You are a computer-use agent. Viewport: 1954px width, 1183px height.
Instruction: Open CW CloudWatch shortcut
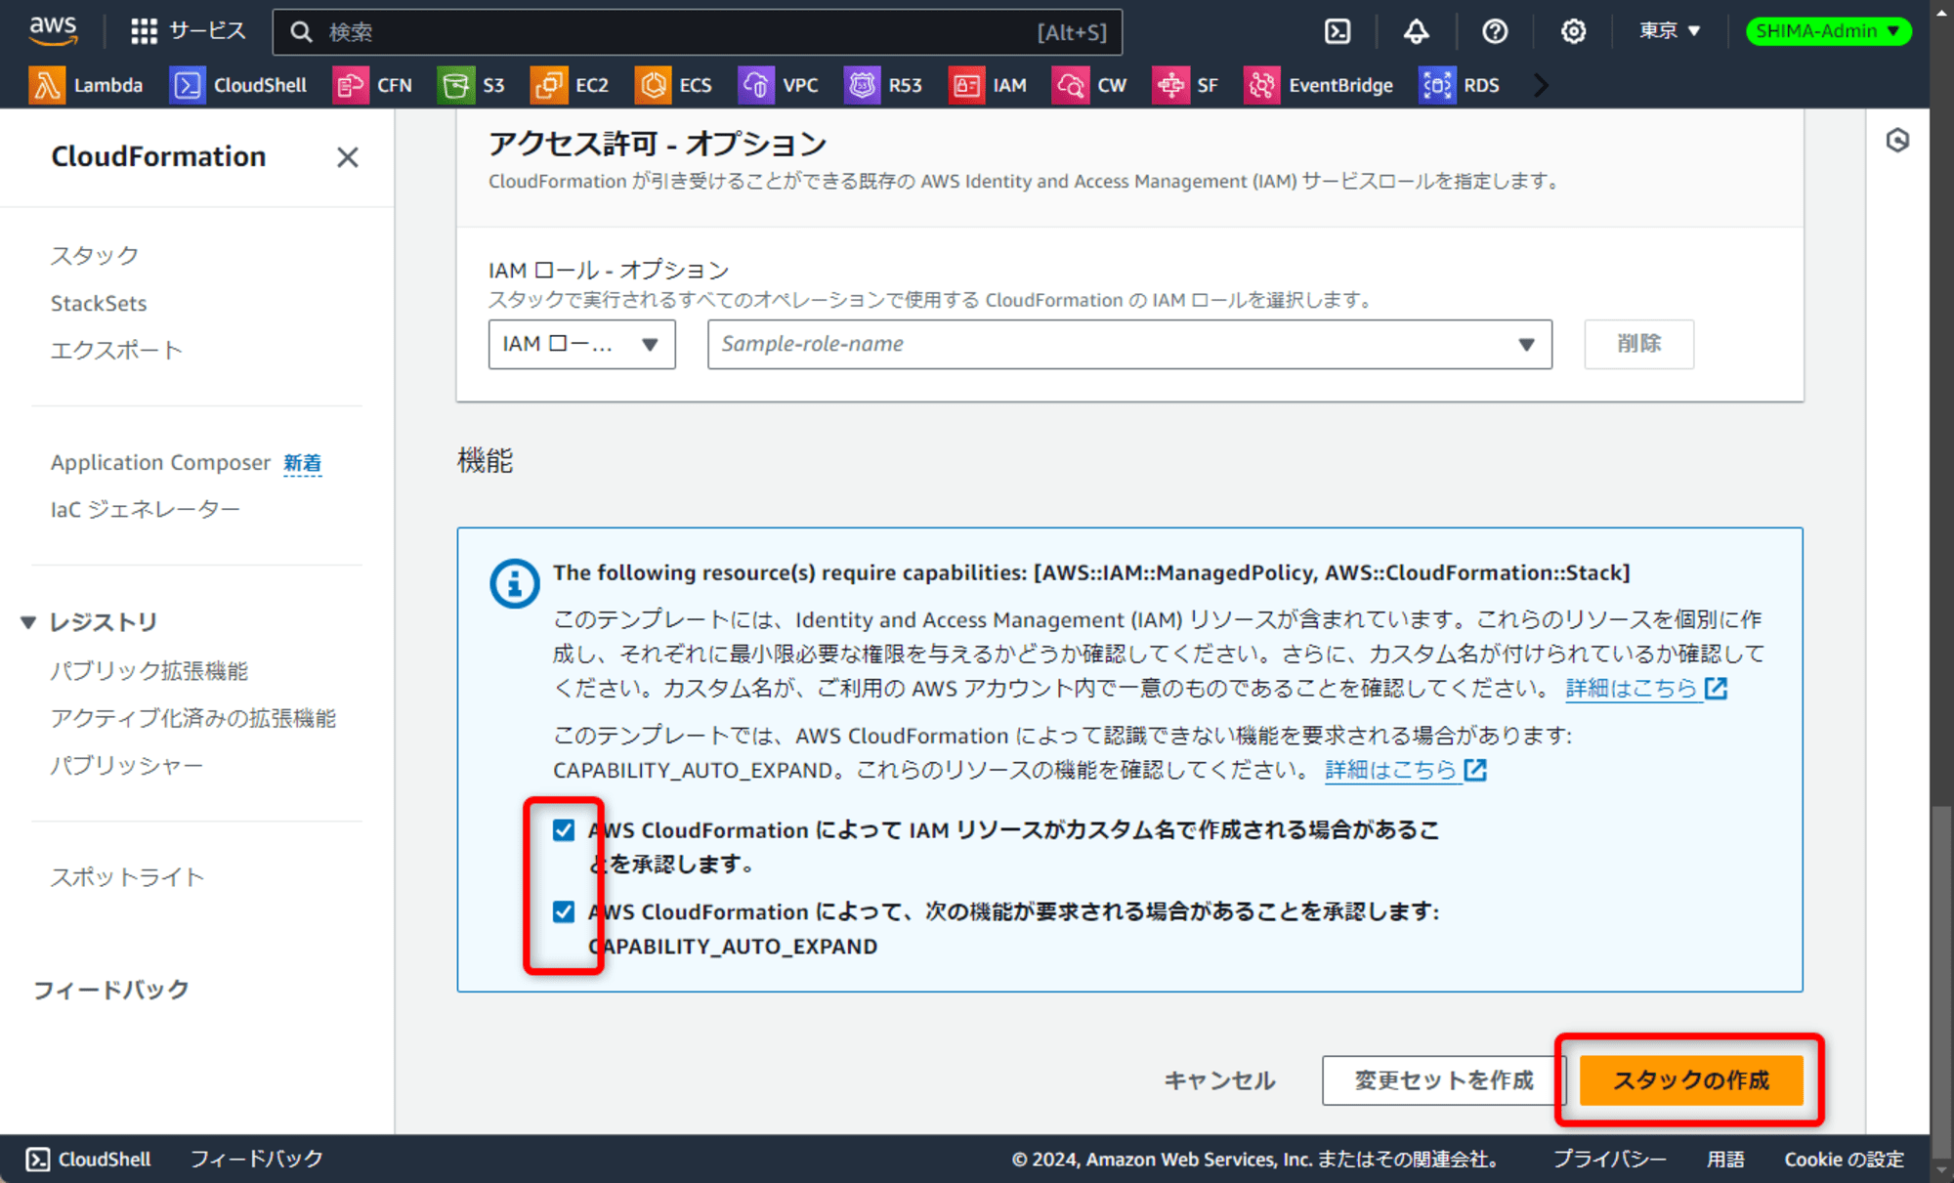tap(1089, 85)
